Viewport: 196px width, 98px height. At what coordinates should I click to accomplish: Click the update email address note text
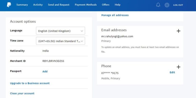coord(140,50)
